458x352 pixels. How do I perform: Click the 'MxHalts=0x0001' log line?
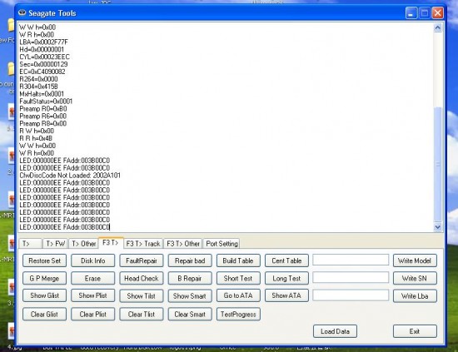(x=42, y=94)
